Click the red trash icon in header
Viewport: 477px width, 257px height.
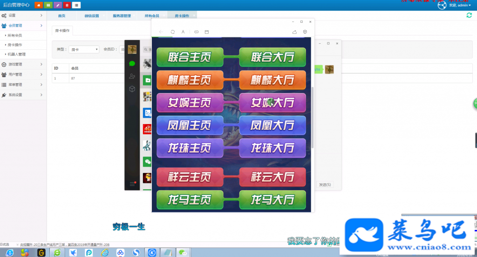67,5
